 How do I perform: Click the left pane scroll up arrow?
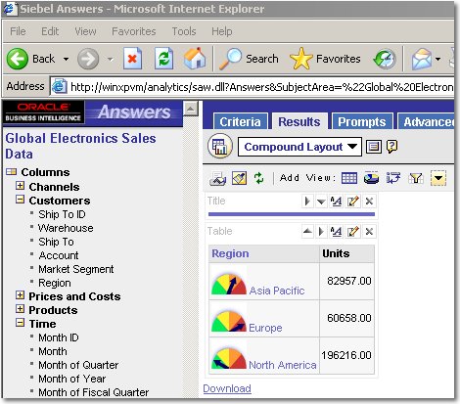191,109
